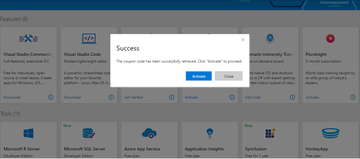Click the Syncfusion grid icon
Image resolution: width=360 pixels, height=159 pixels.
[270, 133]
